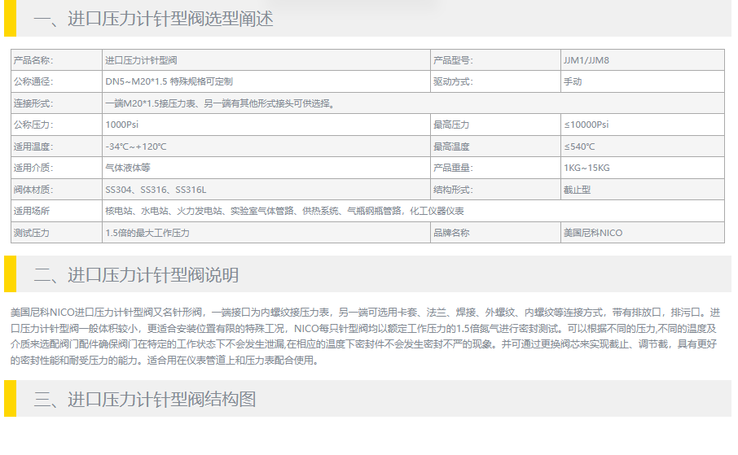Select the ≤540℃ maximum temperature value

pos(579,147)
